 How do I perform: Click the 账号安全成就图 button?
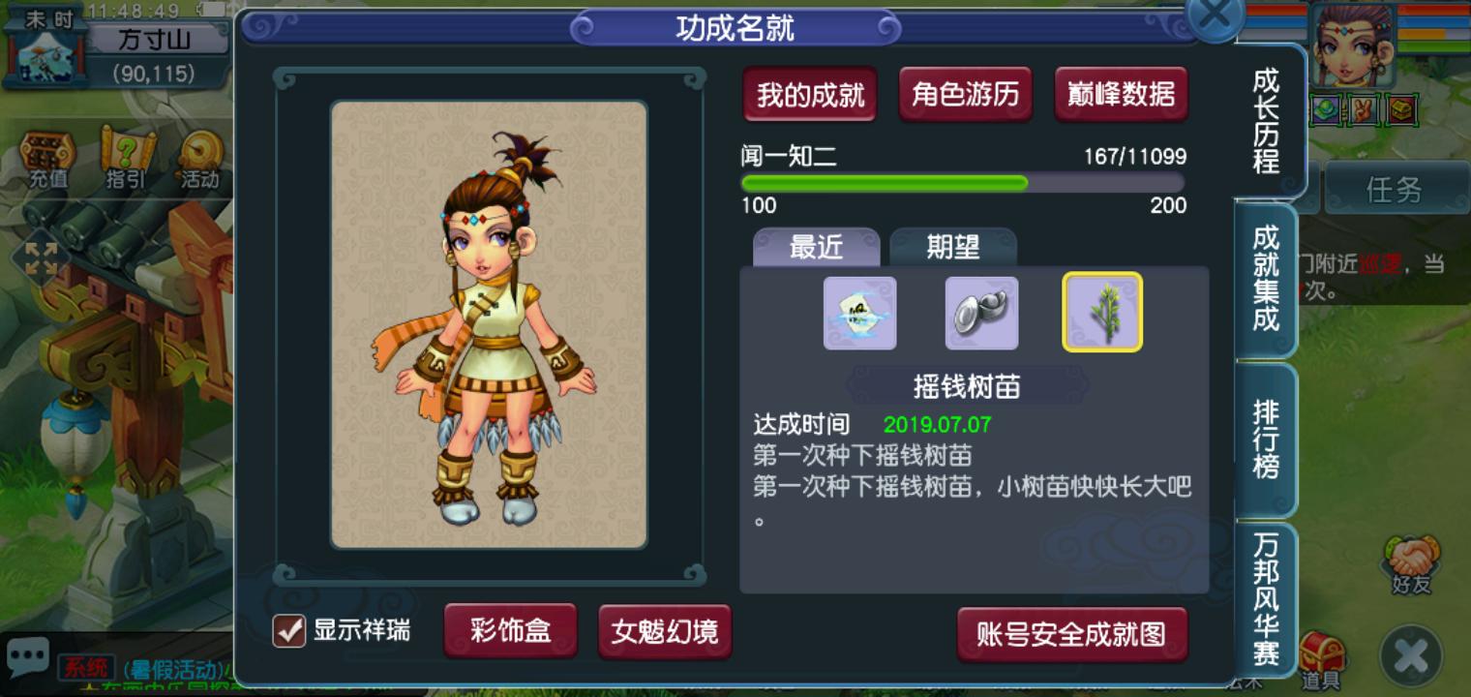[x=1071, y=634]
